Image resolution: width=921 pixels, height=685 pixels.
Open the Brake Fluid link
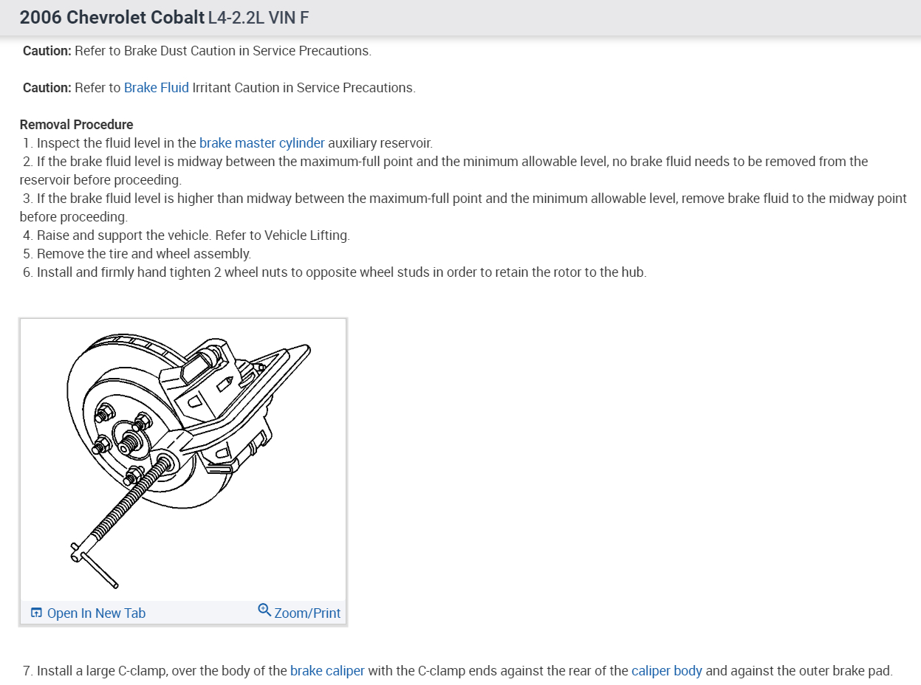[156, 88]
